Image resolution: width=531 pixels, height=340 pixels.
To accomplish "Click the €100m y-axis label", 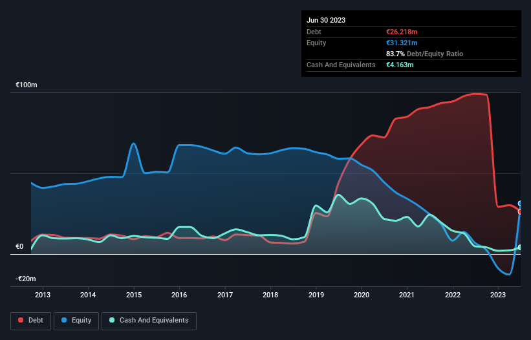I will point(27,85).
